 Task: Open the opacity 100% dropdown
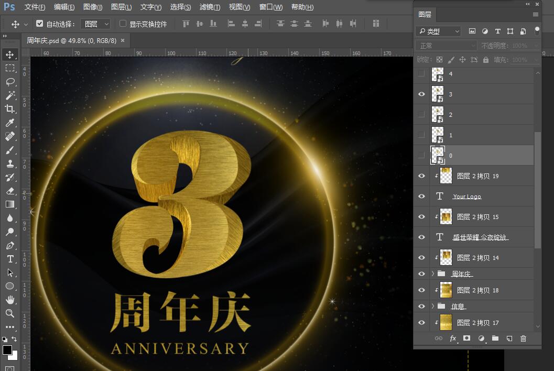[536, 46]
